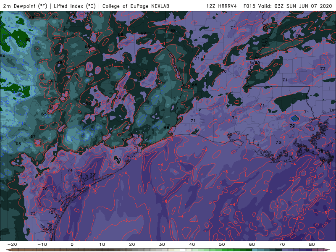Image resolution: width=336 pixels, height=252 pixels.
Task: Click the "12Z HRRRV4" model run label
Action: tap(221, 6)
